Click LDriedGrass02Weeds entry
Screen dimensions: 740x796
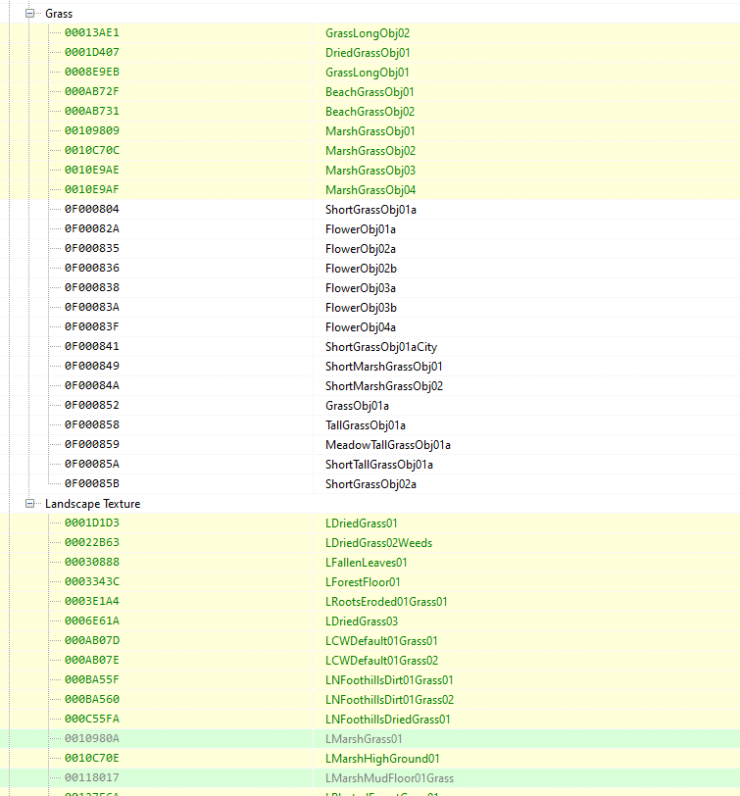[378, 543]
